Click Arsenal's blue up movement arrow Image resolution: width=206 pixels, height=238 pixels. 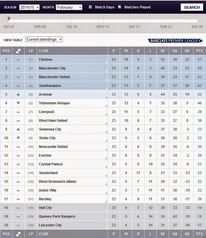[x=18, y=94]
